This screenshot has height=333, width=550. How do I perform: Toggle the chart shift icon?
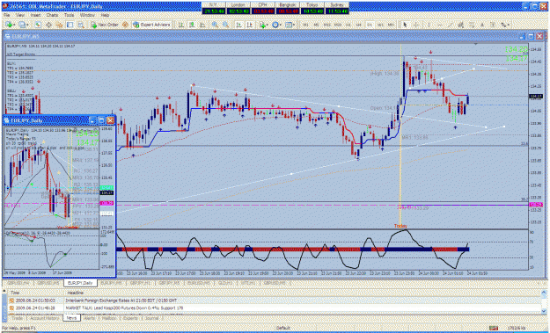(x=249, y=25)
